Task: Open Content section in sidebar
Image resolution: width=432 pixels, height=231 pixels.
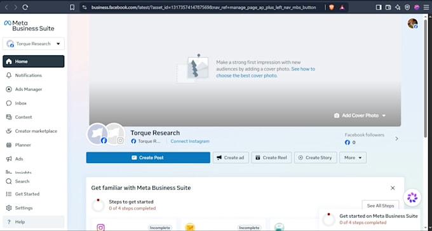Action: 34,117
